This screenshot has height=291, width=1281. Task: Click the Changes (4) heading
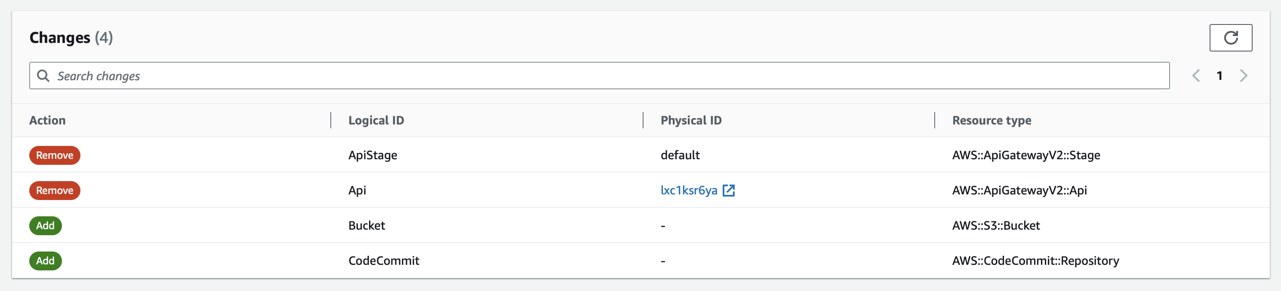(71, 37)
